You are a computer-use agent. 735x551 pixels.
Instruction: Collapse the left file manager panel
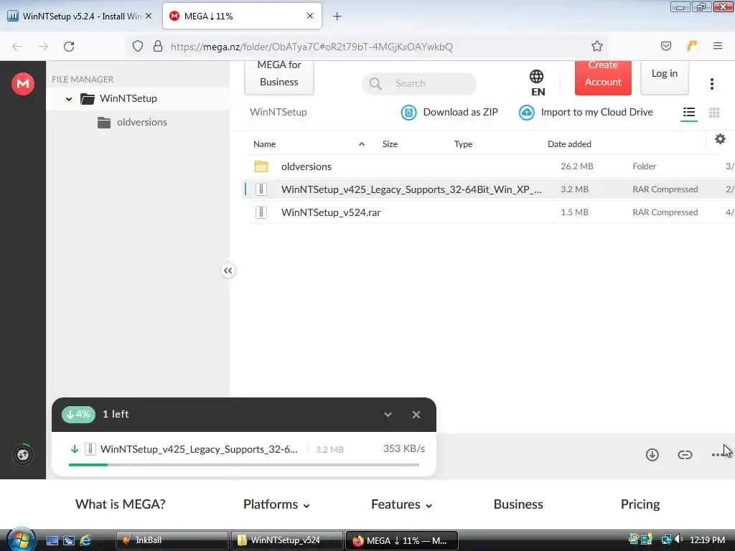click(228, 270)
